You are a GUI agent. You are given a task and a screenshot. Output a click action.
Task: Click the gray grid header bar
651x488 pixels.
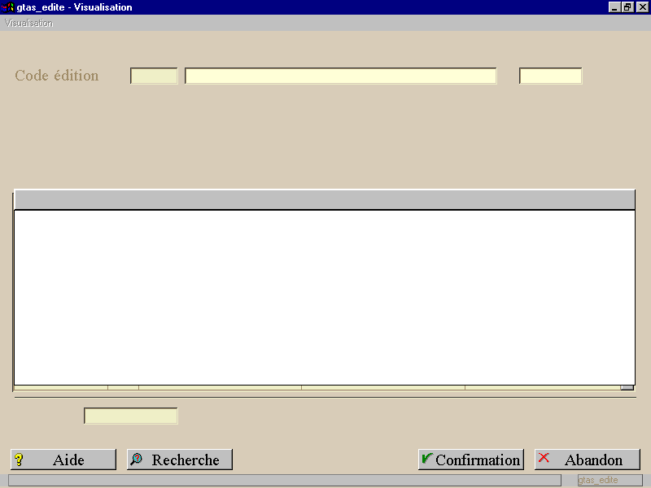pyautogui.click(x=325, y=200)
